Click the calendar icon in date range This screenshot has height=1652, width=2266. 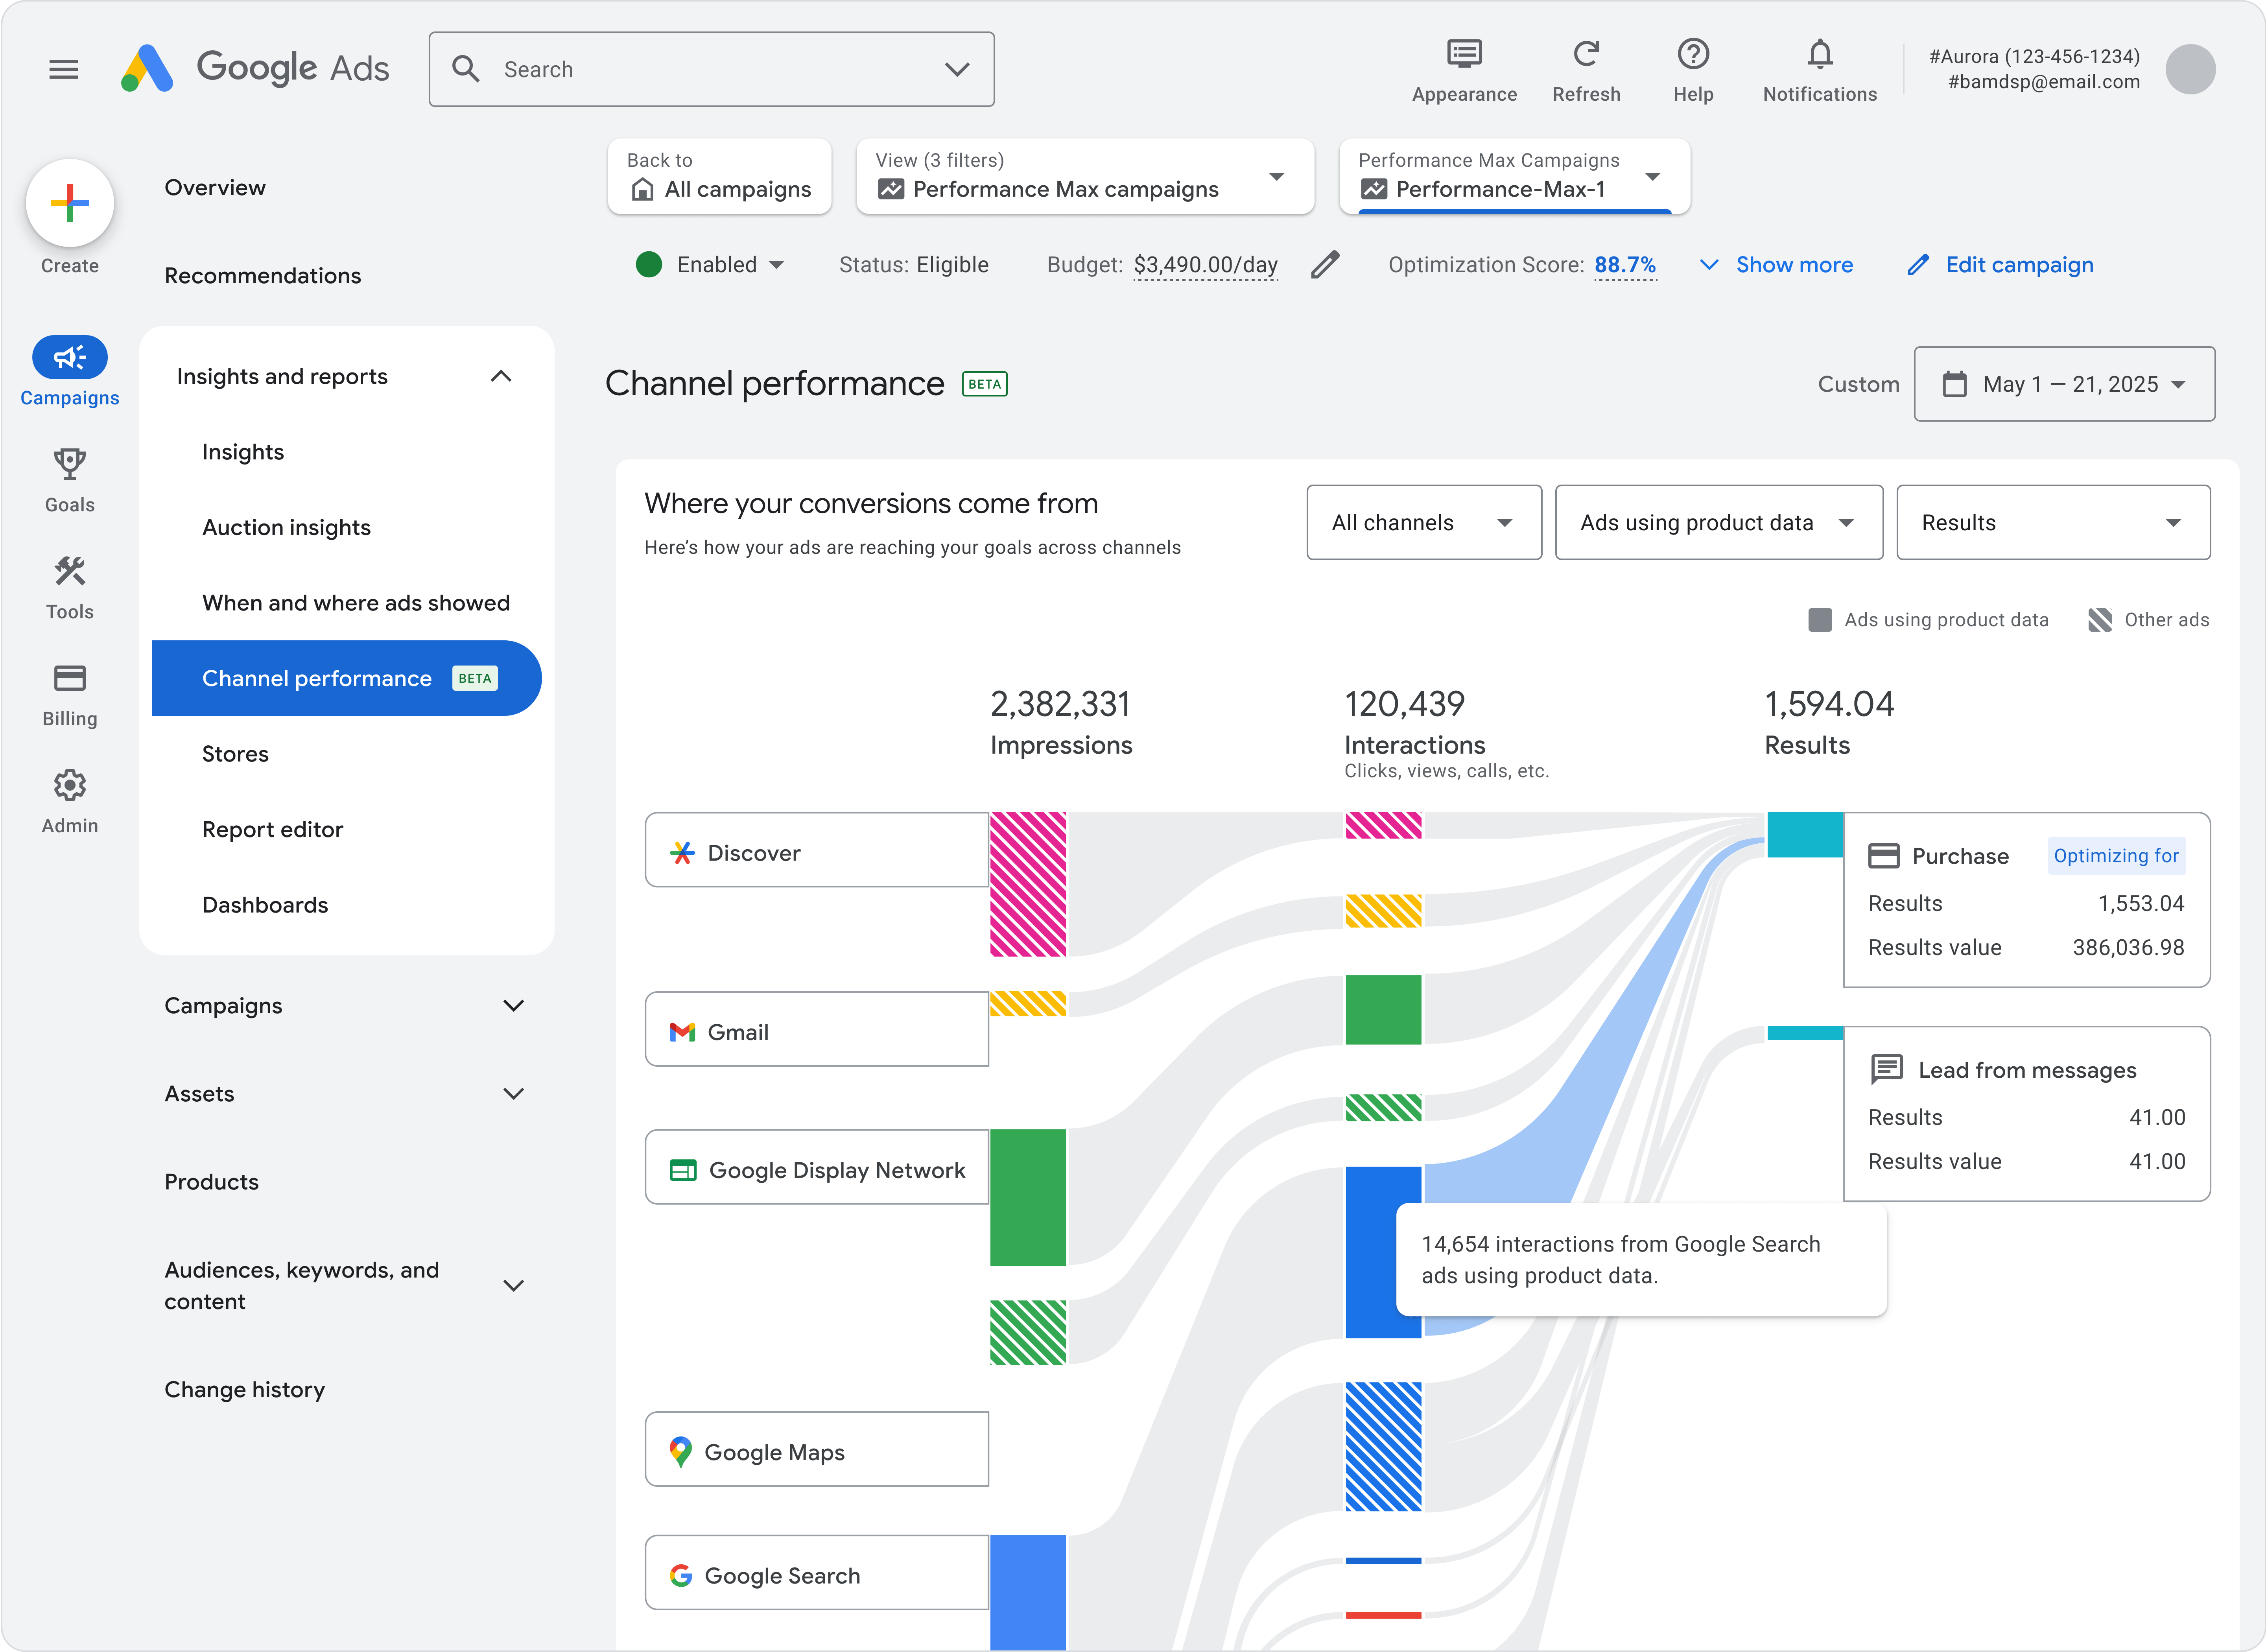[1954, 384]
